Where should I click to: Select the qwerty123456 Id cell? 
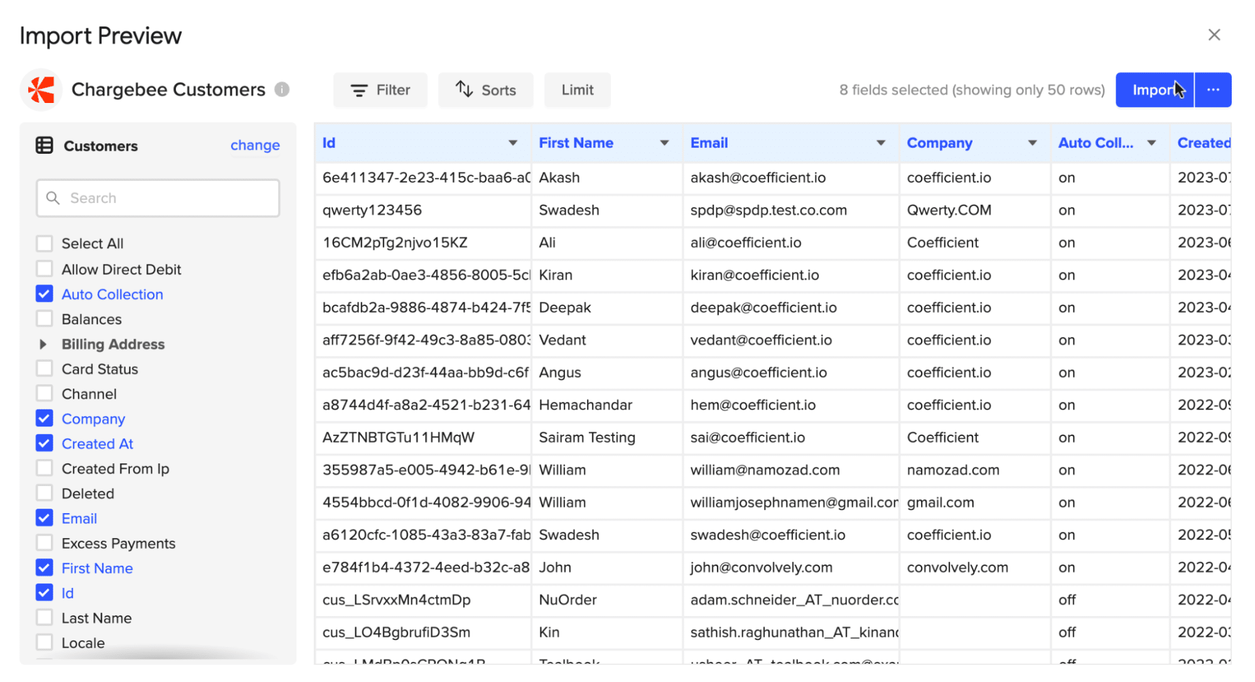[423, 210]
